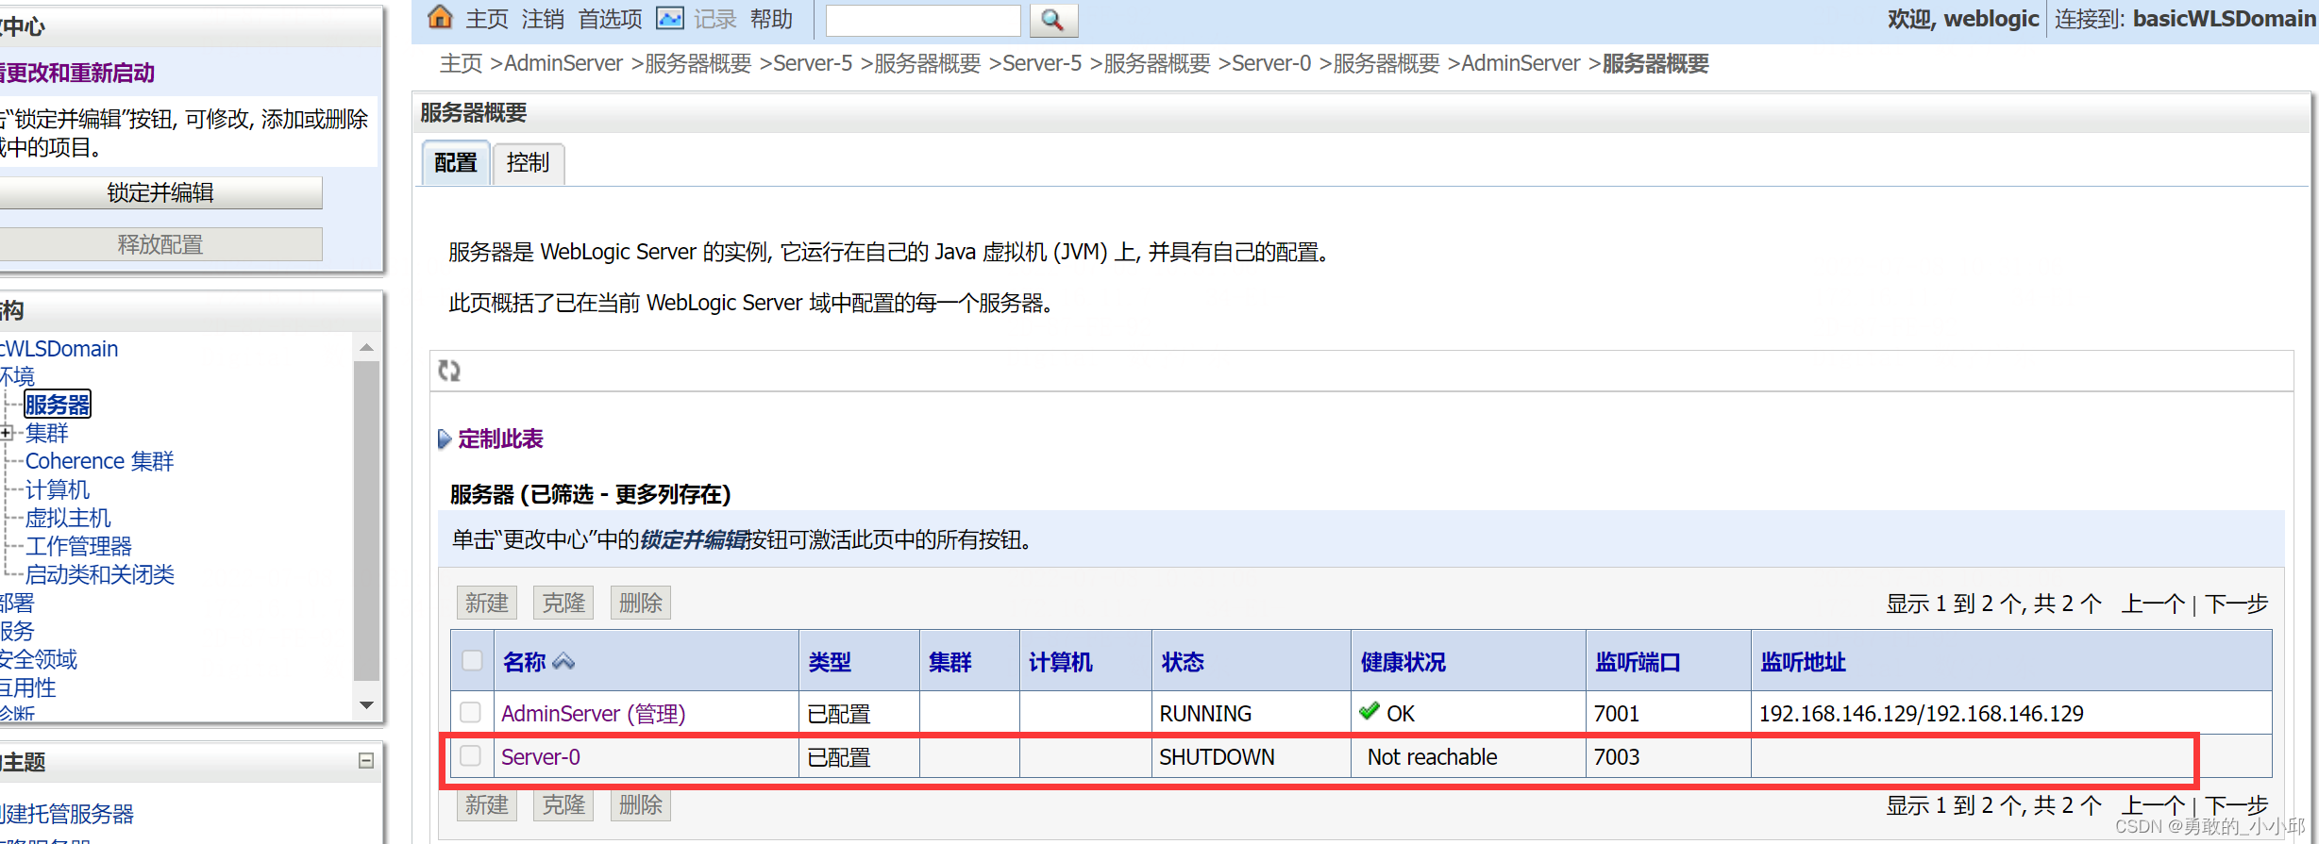Select 集群 in the domain tree
The height and width of the screenshot is (844, 2319).
point(47,433)
